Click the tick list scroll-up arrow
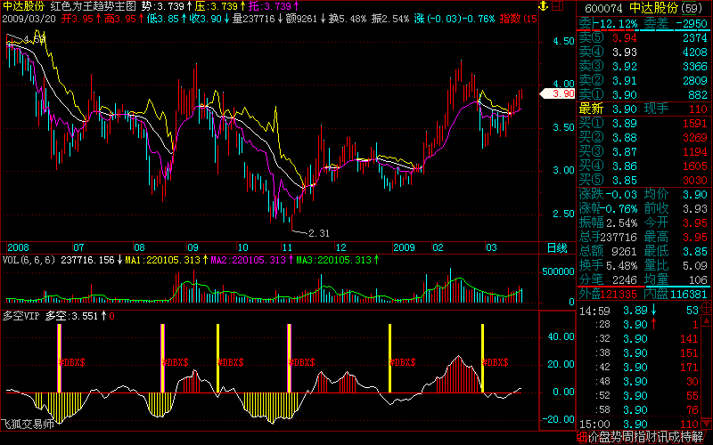 coord(706,320)
